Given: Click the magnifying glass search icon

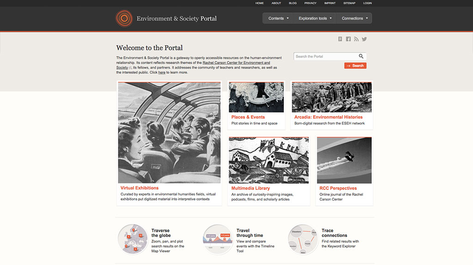Looking at the screenshot, I should 361,56.
